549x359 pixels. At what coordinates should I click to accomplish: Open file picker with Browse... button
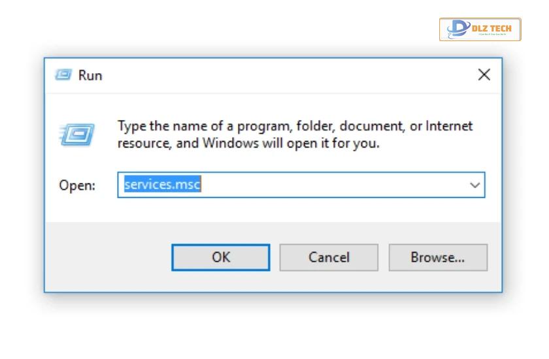[x=438, y=257]
